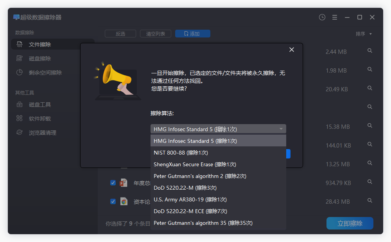
Task: Click the search magnifier on the 年度总结 row
Action: pyautogui.click(x=369, y=181)
